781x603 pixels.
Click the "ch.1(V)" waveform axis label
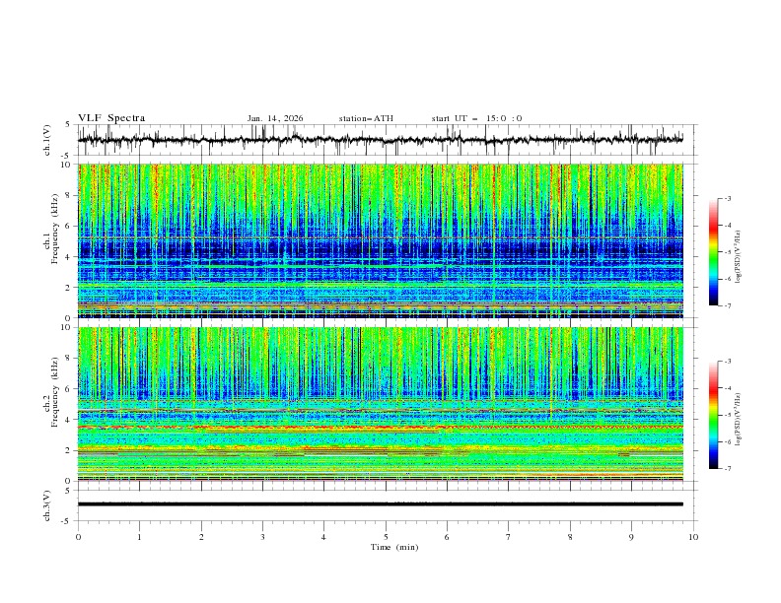[47, 140]
